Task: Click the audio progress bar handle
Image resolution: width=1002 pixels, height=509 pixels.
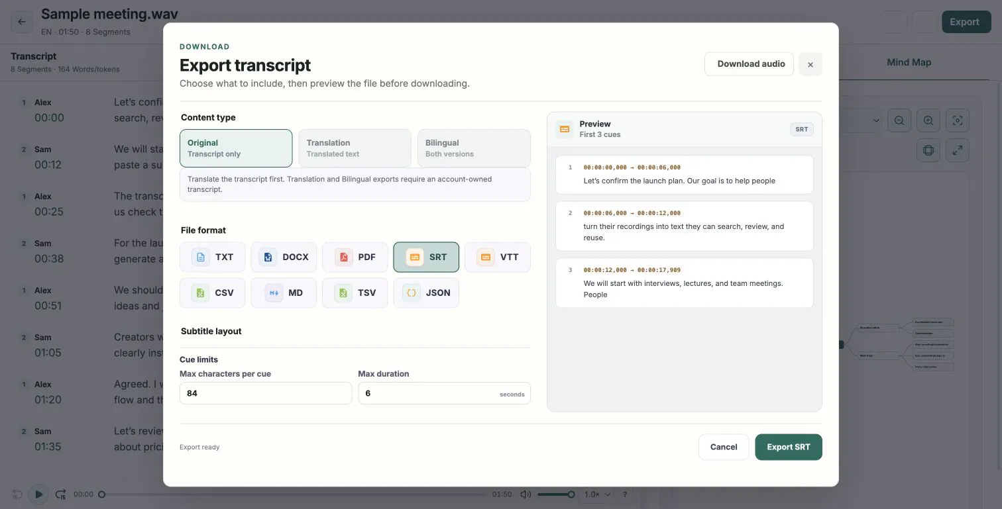Action: (x=102, y=494)
